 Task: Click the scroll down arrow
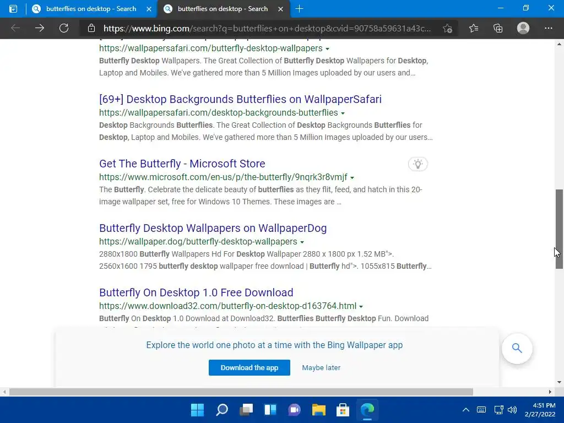[x=559, y=382]
